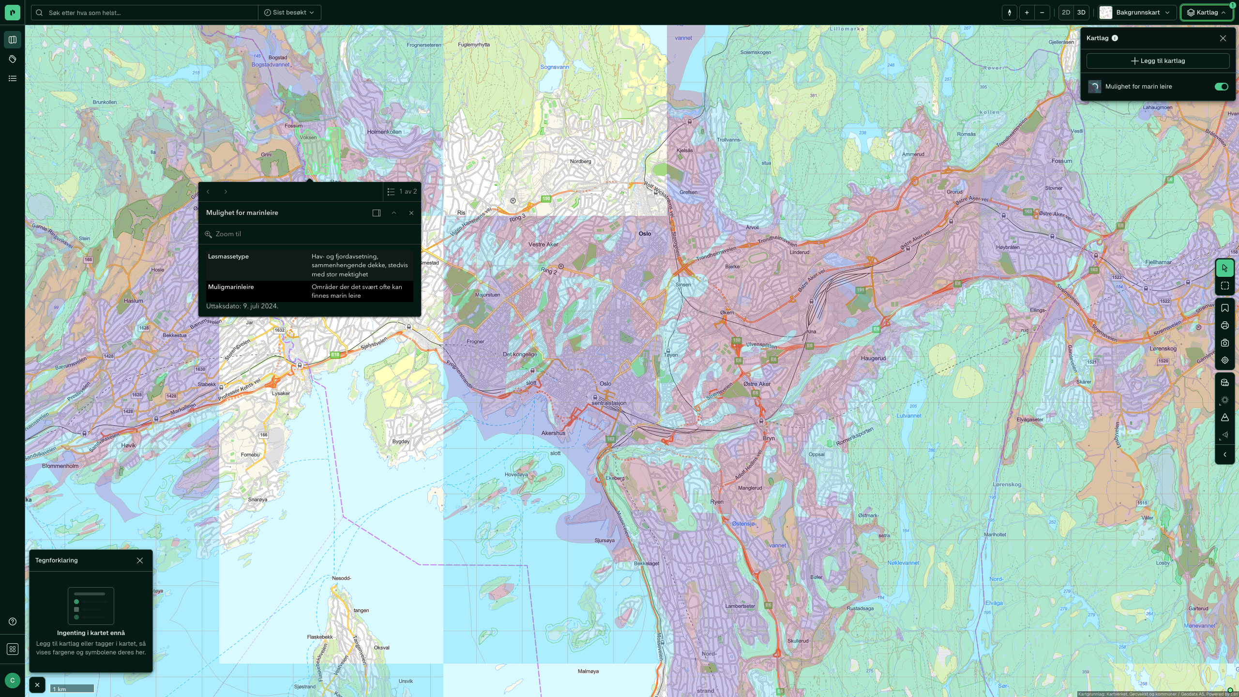
Task: Zoom in with the plus button
Action: click(x=1027, y=13)
